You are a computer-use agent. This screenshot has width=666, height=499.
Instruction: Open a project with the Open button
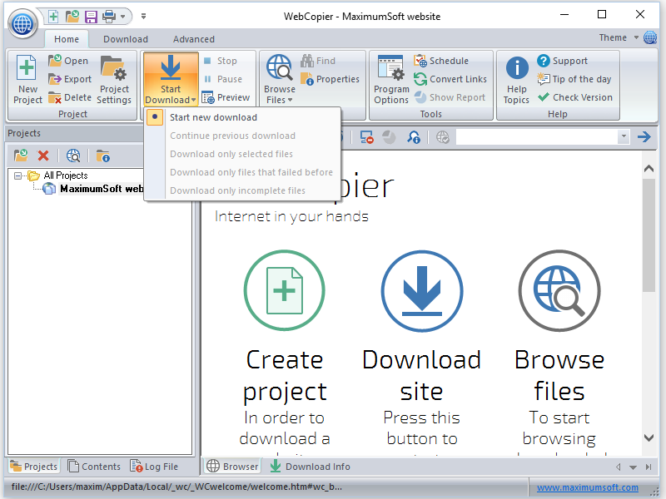tap(68, 61)
